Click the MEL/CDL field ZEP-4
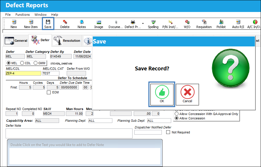 tap(23, 73)
